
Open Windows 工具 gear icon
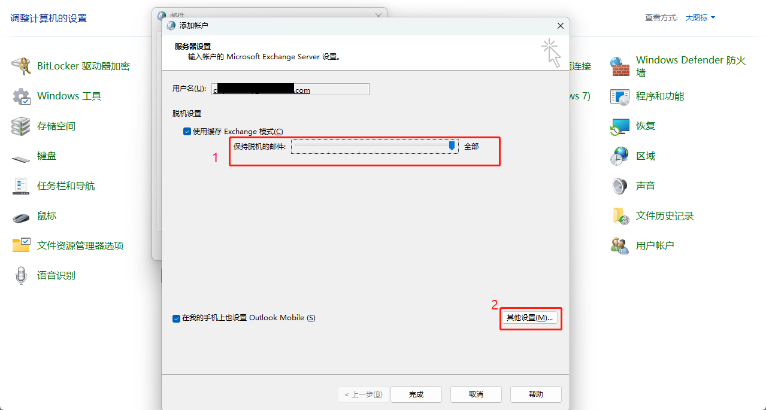coord(21,96)
